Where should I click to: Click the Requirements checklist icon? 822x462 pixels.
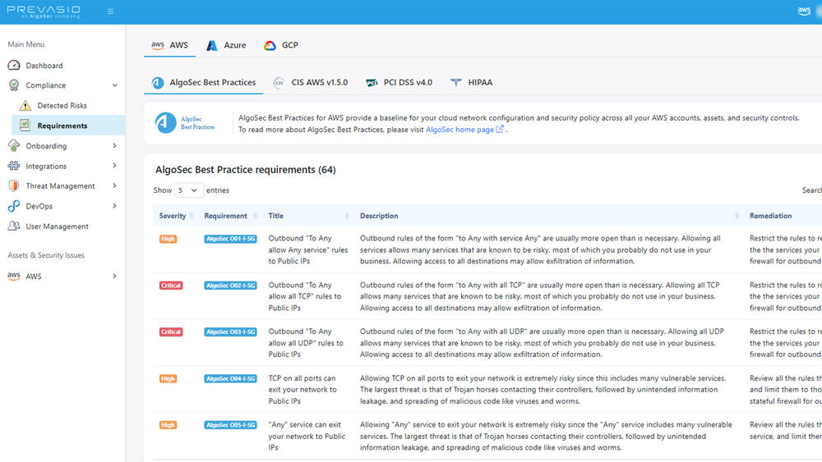25,125
